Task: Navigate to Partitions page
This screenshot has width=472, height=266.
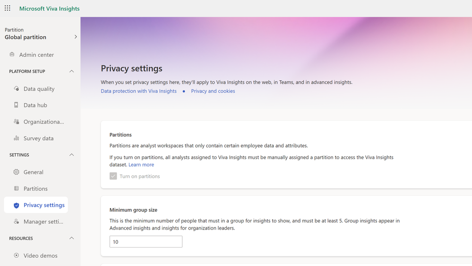Action: (35, 188)
